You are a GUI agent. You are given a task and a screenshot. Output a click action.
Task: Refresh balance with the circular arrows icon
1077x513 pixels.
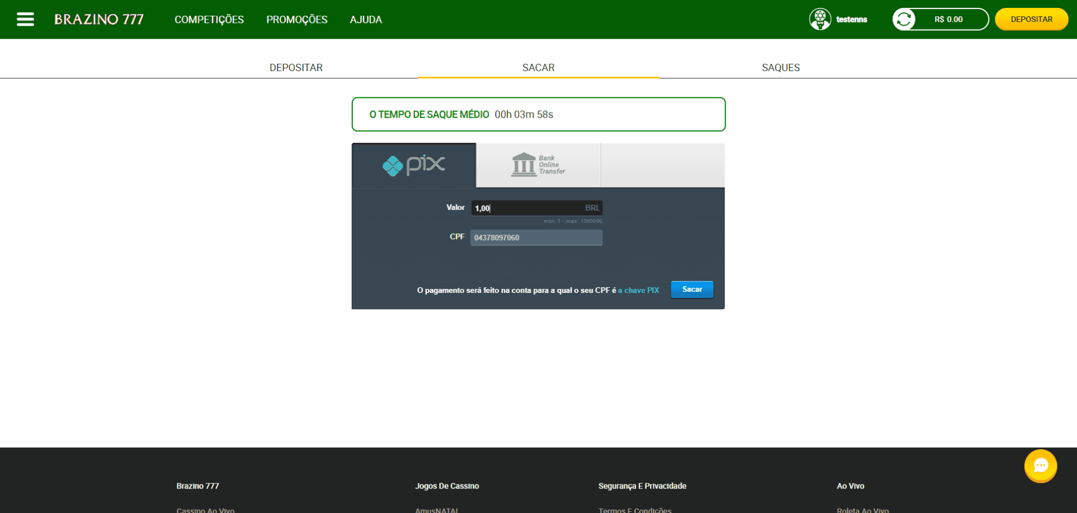point(904,20)
